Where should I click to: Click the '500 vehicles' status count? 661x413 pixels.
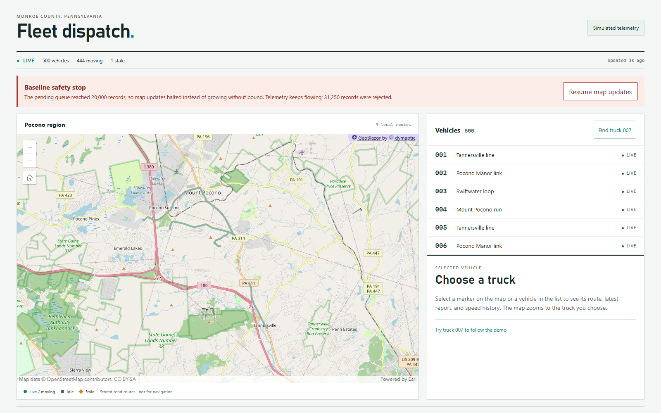coord(55,61)
